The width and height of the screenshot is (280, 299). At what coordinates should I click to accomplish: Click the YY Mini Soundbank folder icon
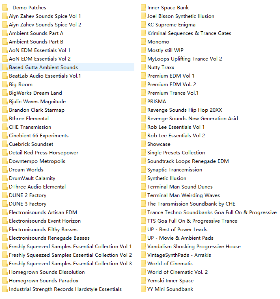point(143,289)
